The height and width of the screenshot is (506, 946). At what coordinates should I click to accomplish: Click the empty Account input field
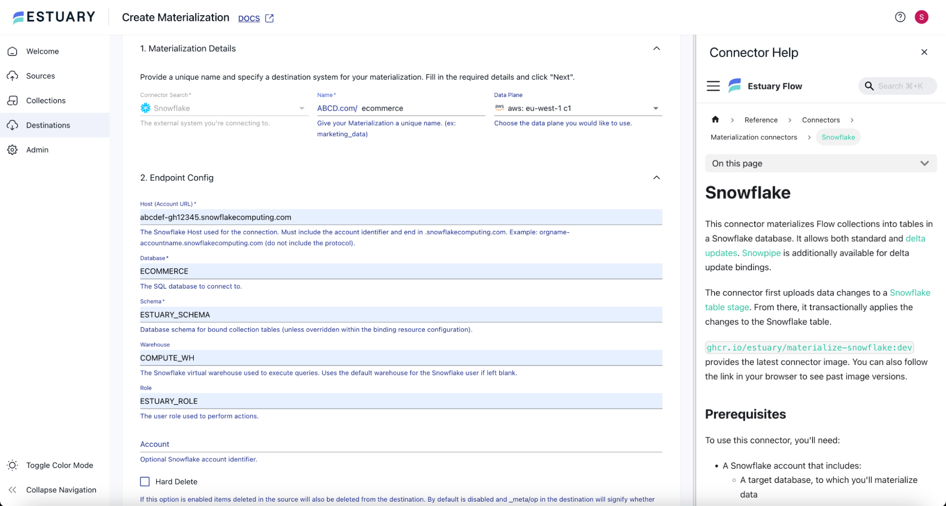click(x=401, y=444)
